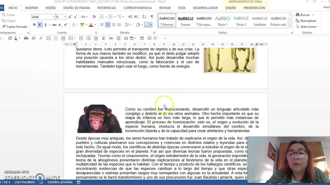Click the touch mode hand icon
330x185 pixels.
16,38
